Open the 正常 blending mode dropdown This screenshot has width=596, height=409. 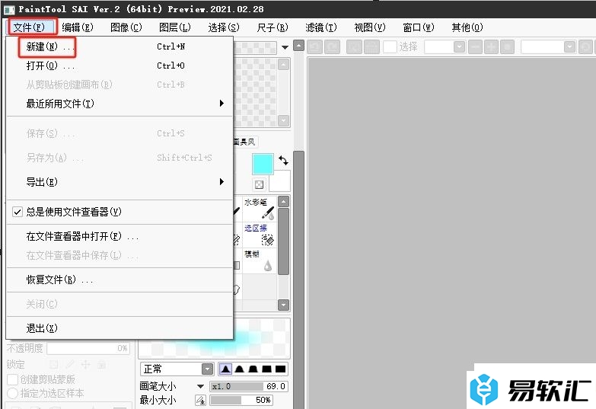click(207, 369)
